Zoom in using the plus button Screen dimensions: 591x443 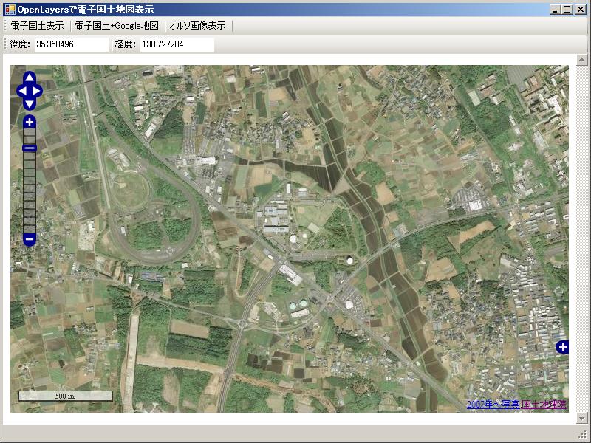click(x=30, y=122)
